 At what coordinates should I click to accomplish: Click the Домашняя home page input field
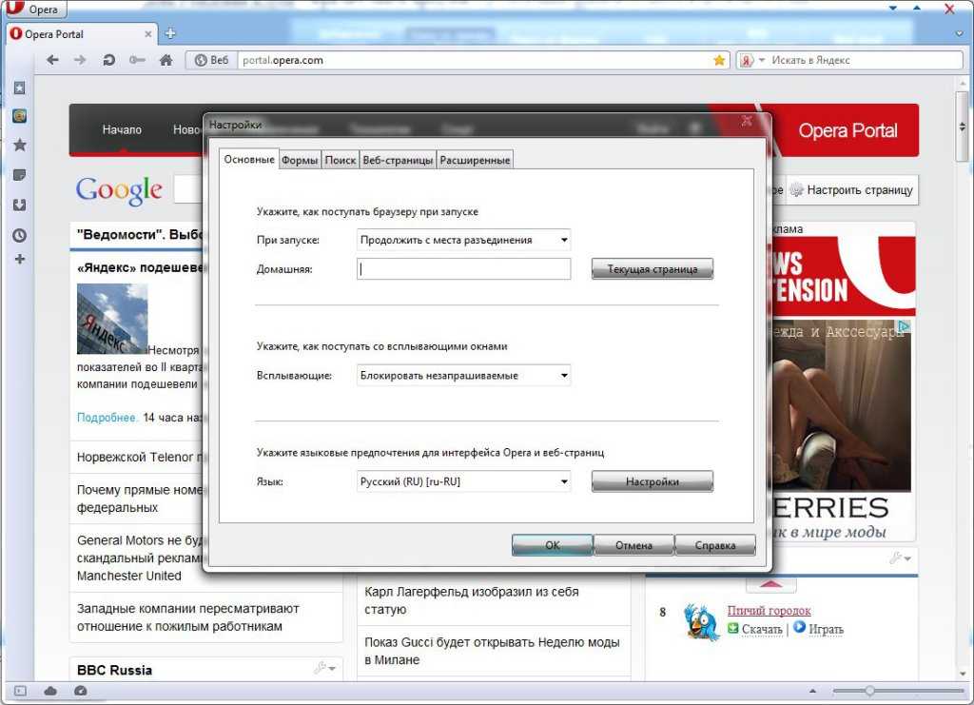[463, 269]
